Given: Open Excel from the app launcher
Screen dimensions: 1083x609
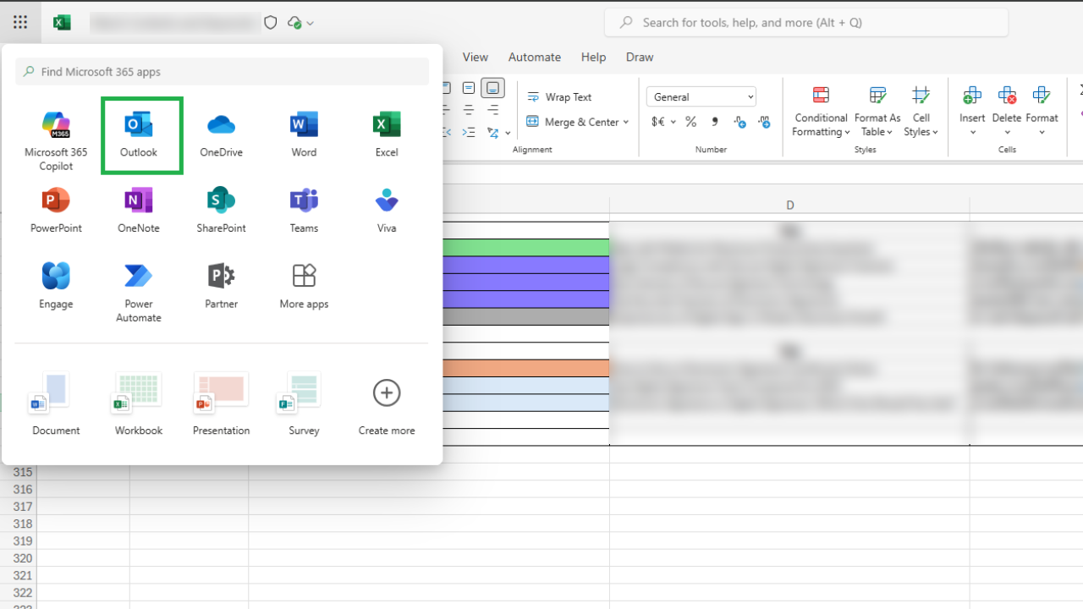Looking at the screenshot, I should pos(387,135).
